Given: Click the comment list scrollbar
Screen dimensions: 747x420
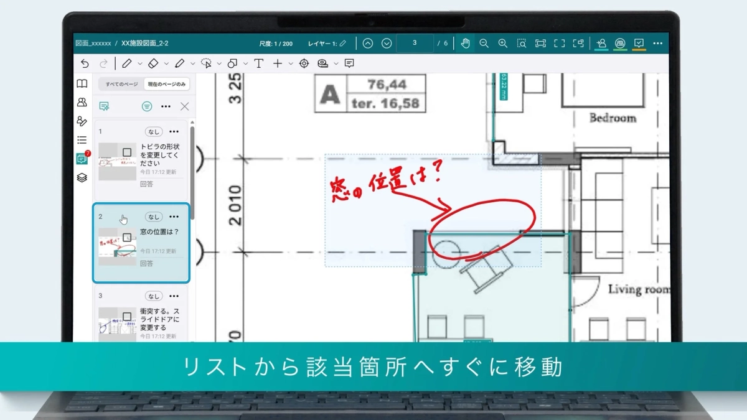Looking at the screenshot, I should [x=192, y=172].
